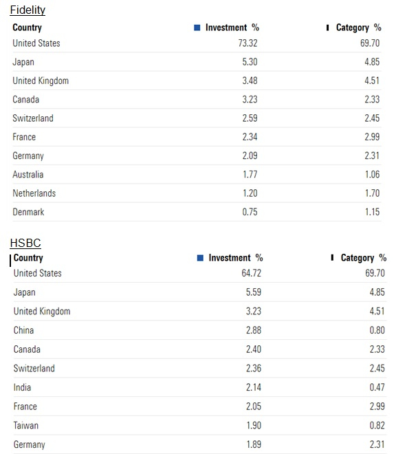Click the black Category marker in Fidelity header

[x=327, y=28]
